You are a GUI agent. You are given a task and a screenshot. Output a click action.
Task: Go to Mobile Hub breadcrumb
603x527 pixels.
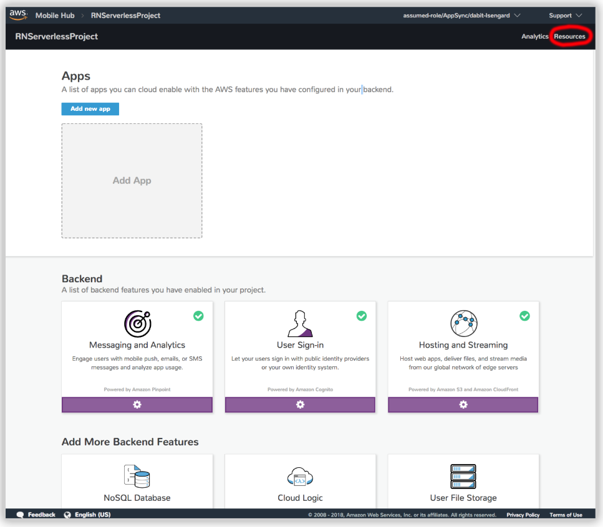click(x=55, y=16)
